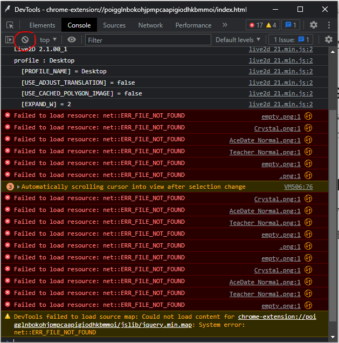Open the last Teacher_Normal.png:1 link

point(265,294)
